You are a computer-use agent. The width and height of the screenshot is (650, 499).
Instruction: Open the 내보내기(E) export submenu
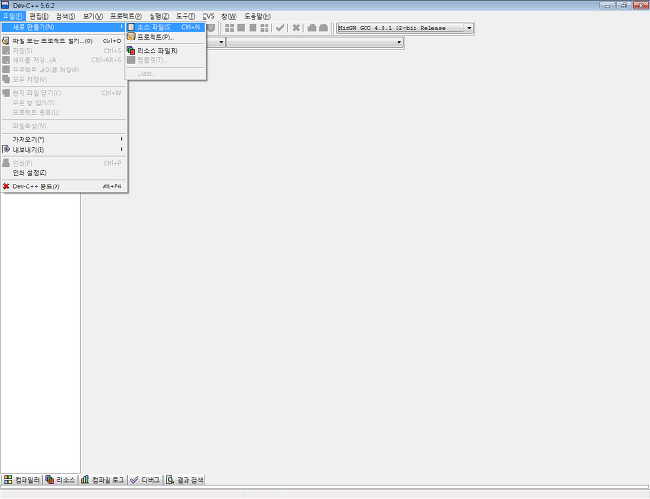click(64, 149)
